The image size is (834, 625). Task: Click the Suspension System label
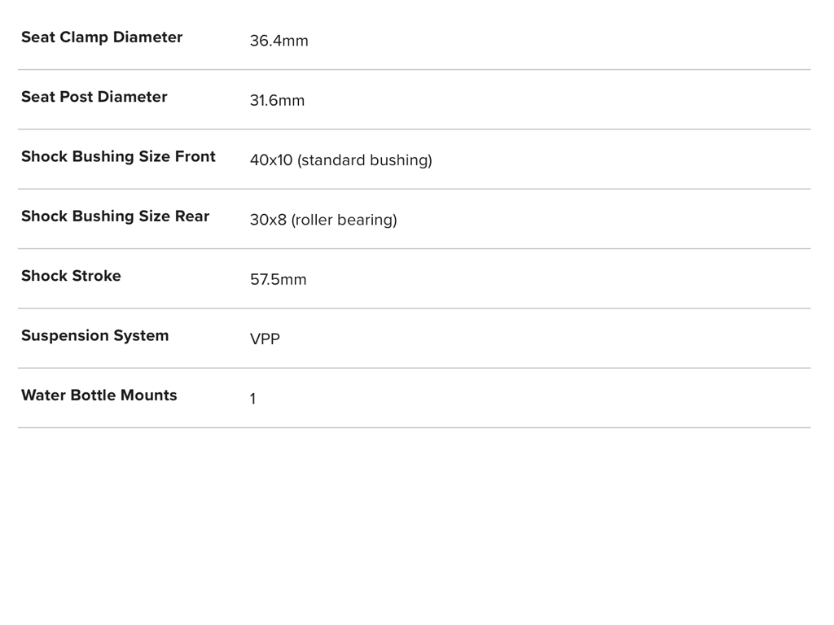(x=94, y=335)
